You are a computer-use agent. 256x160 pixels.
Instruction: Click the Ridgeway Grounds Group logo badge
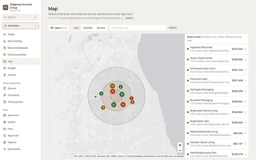pyautogui.click(x=5, y=7)
